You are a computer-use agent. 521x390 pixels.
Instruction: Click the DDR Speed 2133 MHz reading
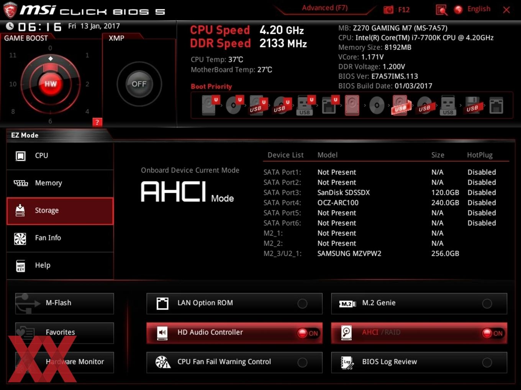pos(249,43)
